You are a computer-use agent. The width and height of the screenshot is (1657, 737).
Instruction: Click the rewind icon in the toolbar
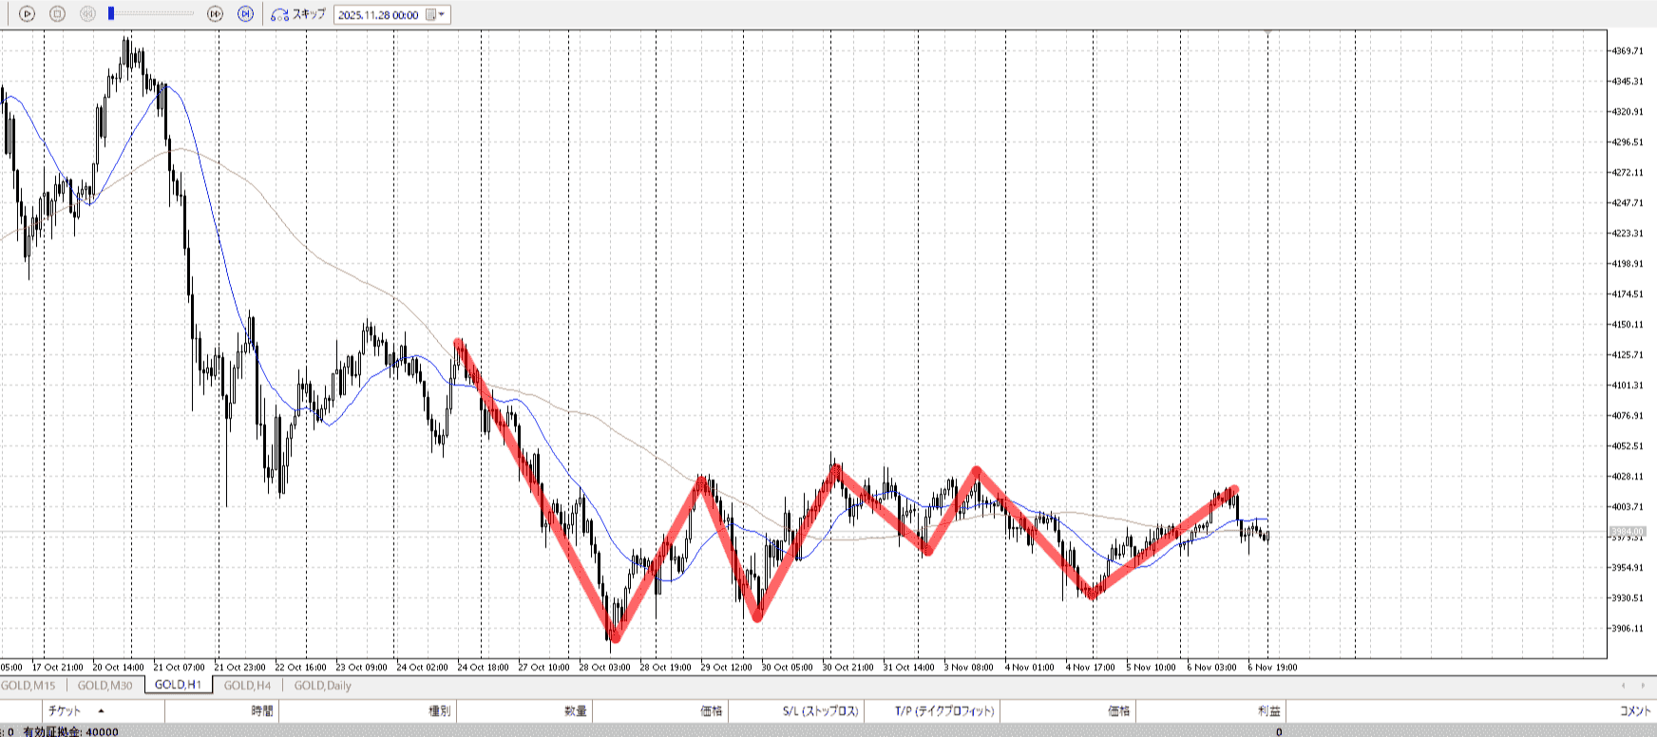(x=87, y=14)
